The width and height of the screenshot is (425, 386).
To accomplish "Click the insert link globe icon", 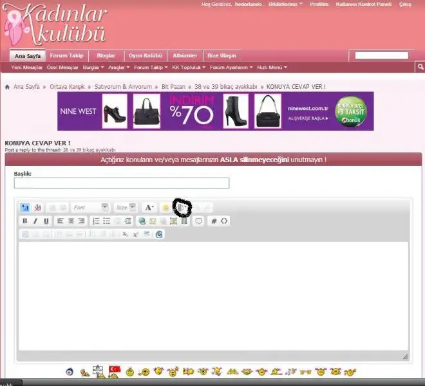I will pyautogui.click(x=142, y=221).
